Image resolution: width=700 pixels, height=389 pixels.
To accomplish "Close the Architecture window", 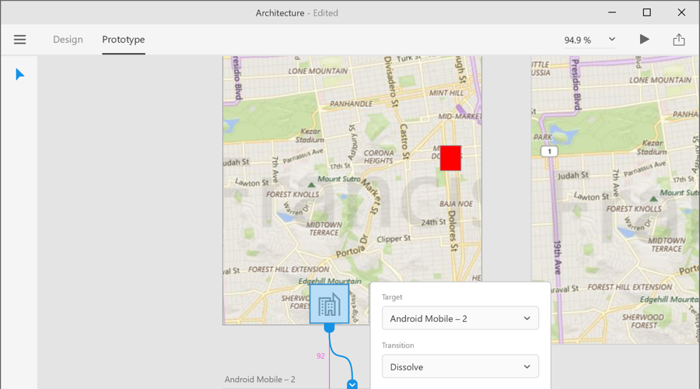I will [x=681, y=12].
